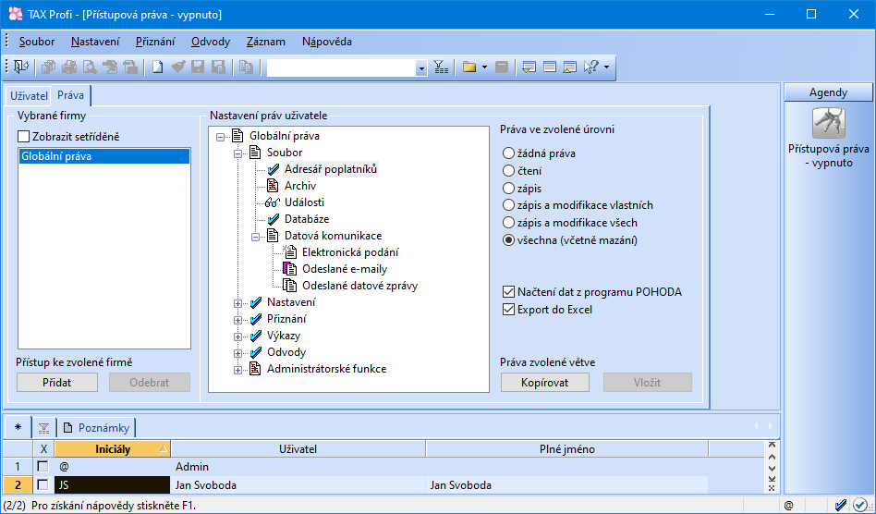The width and height of the screenshot is (876, 514).
Task: Collapse the Soubor tree node
Action: click(x=238, y=153)
